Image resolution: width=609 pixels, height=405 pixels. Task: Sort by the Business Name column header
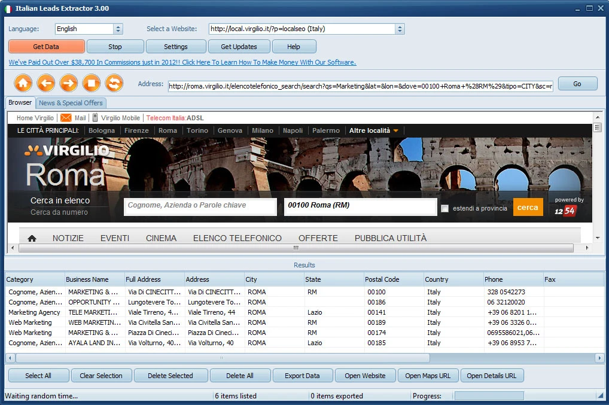[x=95, y=279]
